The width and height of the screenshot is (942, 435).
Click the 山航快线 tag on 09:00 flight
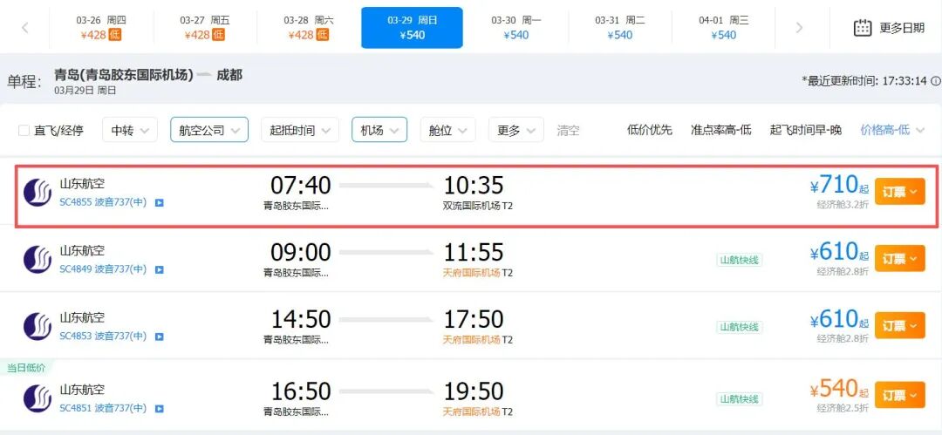coord(739,260)
